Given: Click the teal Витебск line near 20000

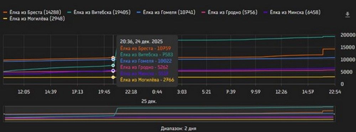Looking at the screenshot, I should click(x=329, y=36).
